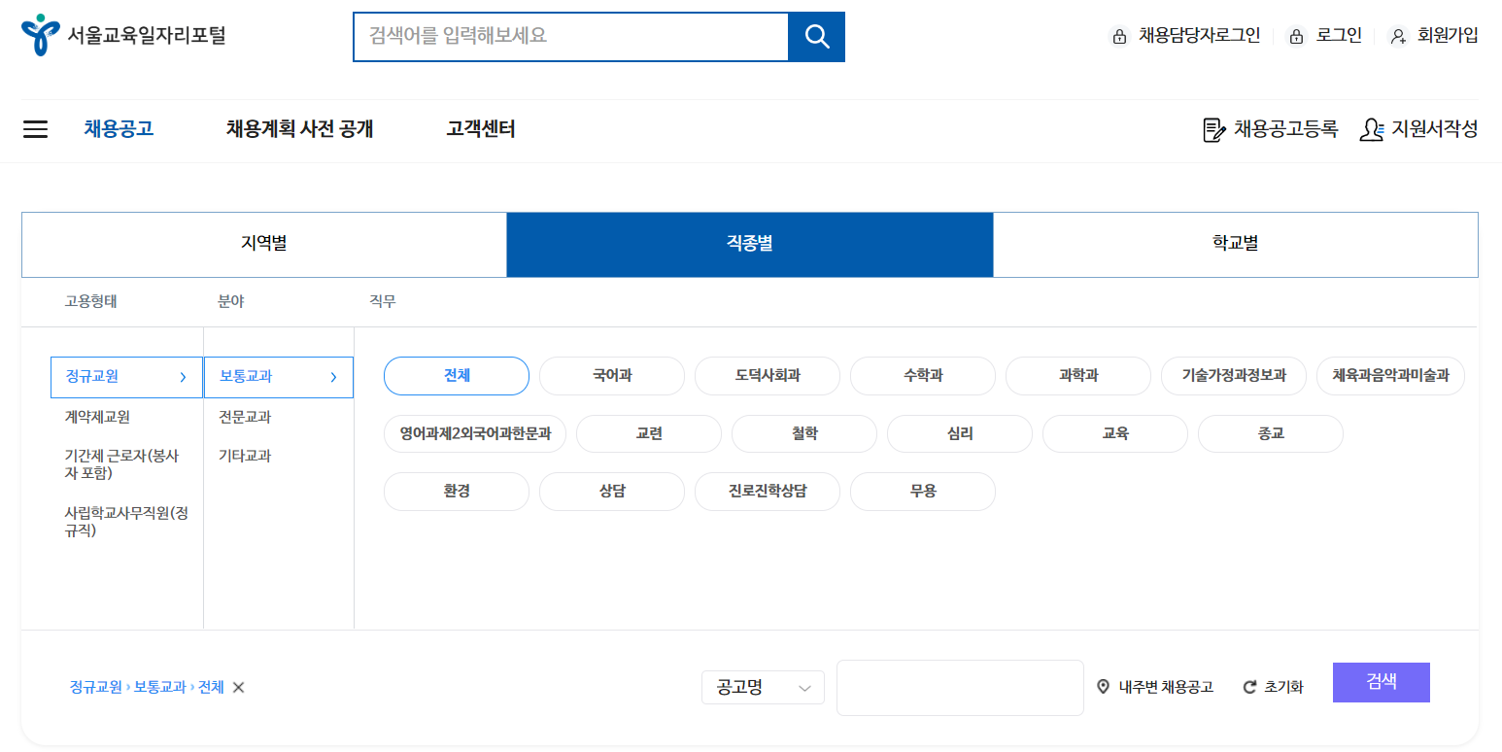Image resolution: width=1502 pixels, height=752 pixels.
Task: Click inside the keyword search input field
Action: tap(570, 36)
